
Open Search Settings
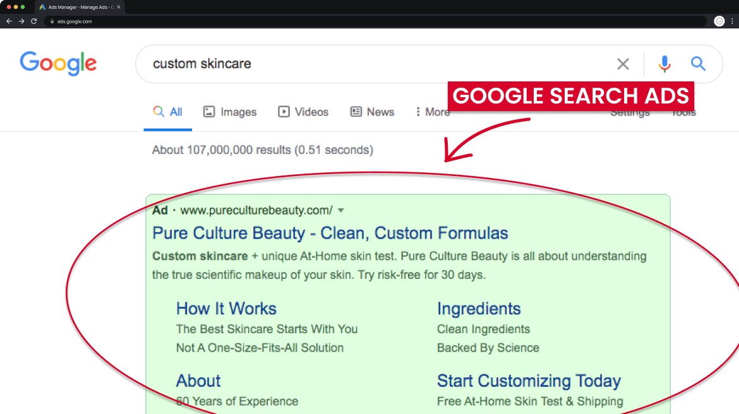pos(630,112)
